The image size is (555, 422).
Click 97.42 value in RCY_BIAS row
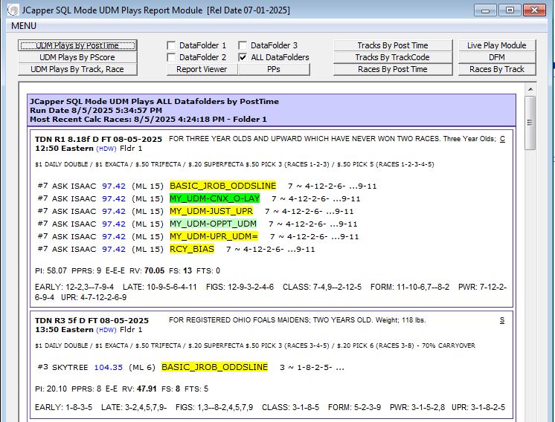click(x=114, y=249)
